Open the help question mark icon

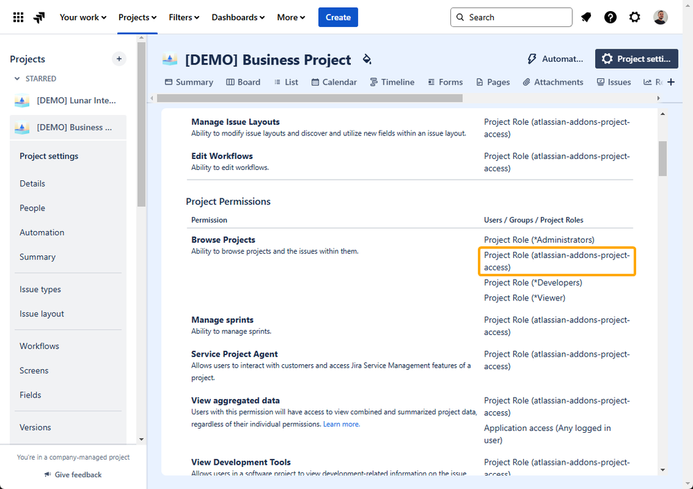[x=610, y=17]
